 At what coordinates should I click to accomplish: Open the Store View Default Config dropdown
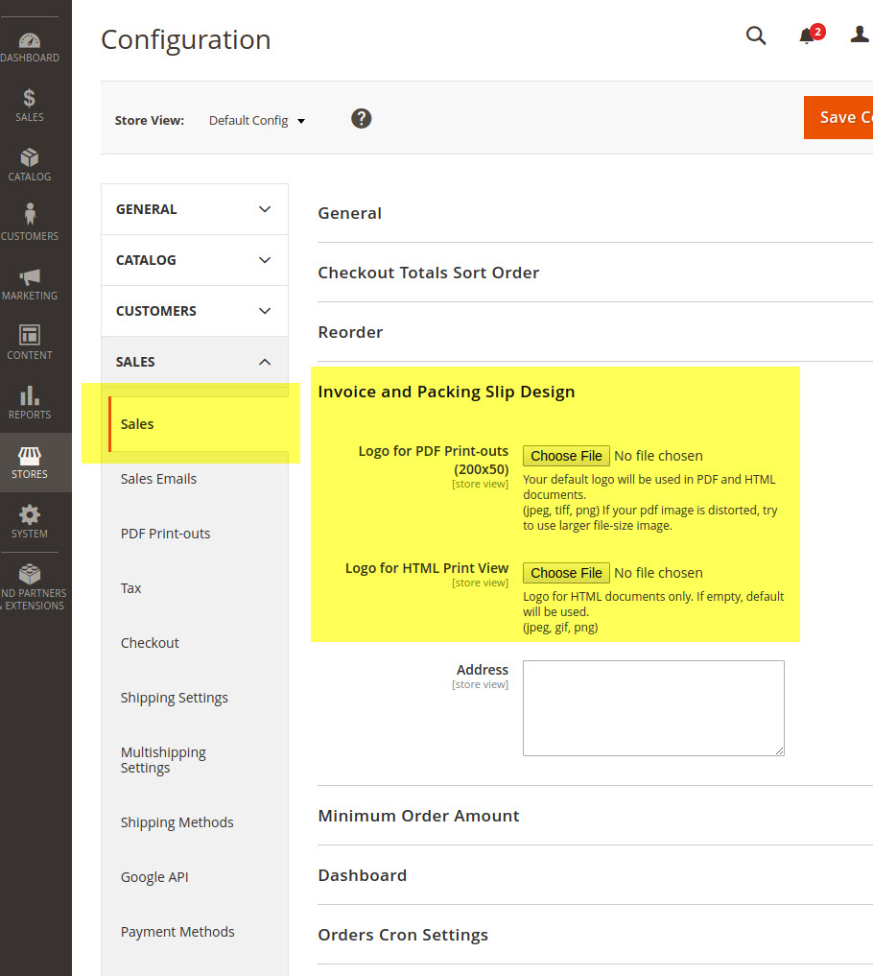256,120
